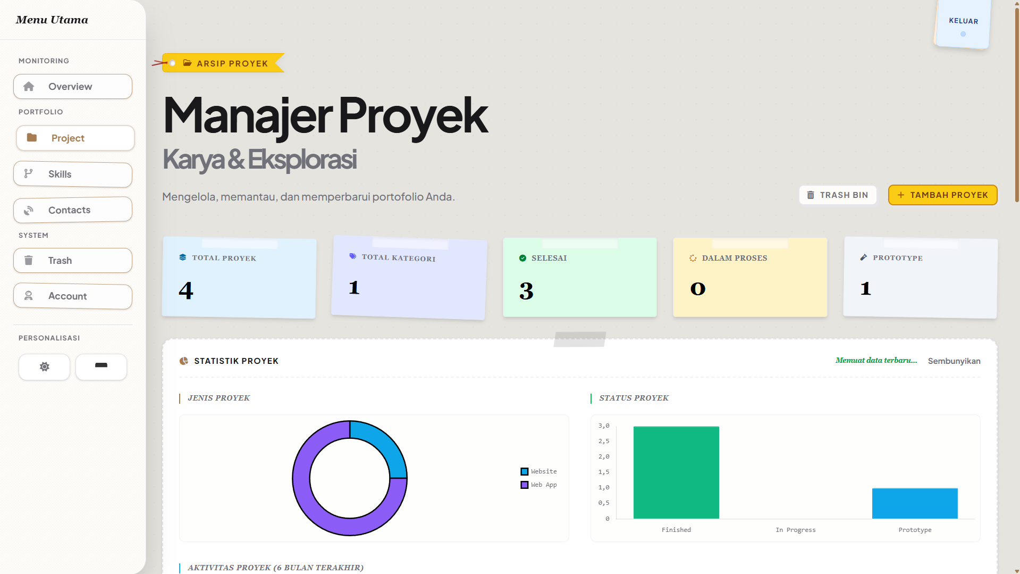The height and width of the screenshot is (574, 1020).
Task: Click the Tambah Proyek button
Action: tap(942, 195)
